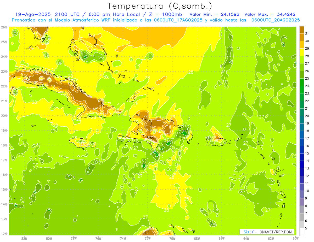Click the "68W" longitude label
This screenshot has height=242, width=314.
[x=197, y=239]
